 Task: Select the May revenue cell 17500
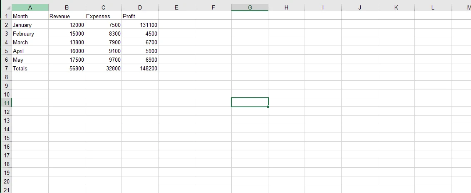67,60
